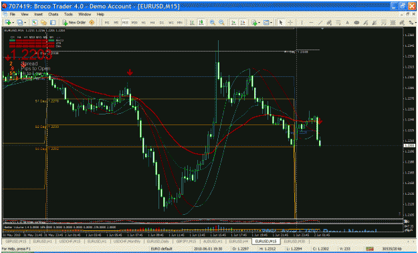Select the vertical line tool
This screenshot has height=253, width=418.
[302, 23]
